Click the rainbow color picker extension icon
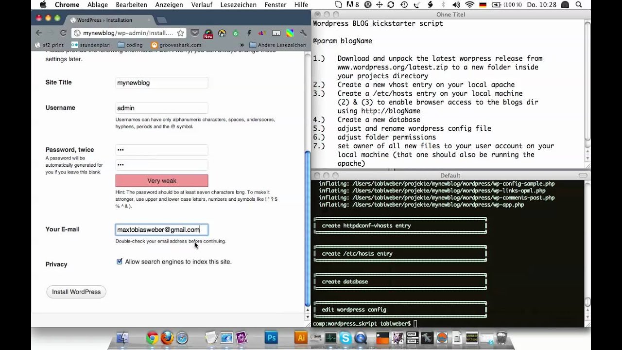The height and width of the screenshot is (350, 622). [290, 33]
